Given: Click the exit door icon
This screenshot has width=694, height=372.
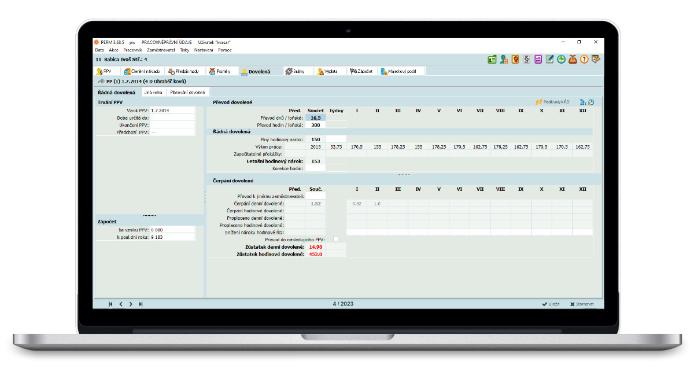Looking at the screenshot, I should pyautogui.click(x=596, y=59).
